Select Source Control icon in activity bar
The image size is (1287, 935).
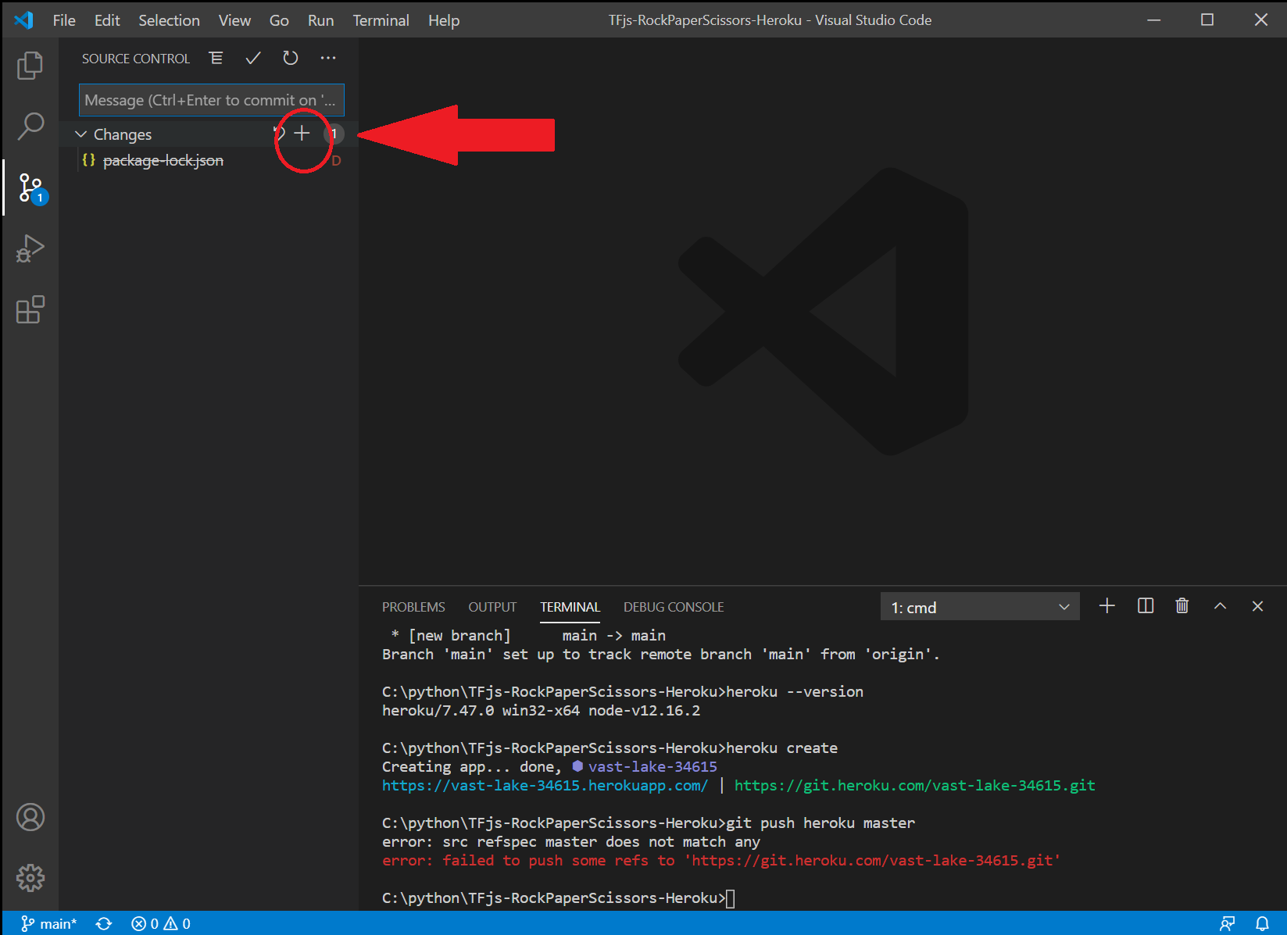coord(31,188)
